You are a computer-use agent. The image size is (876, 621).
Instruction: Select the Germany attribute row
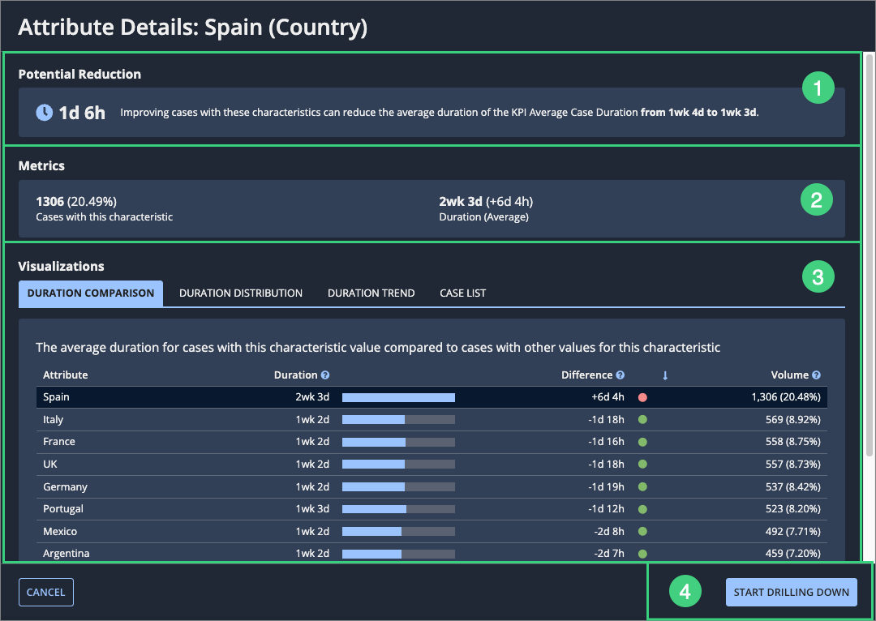click(x=432, y=486)
